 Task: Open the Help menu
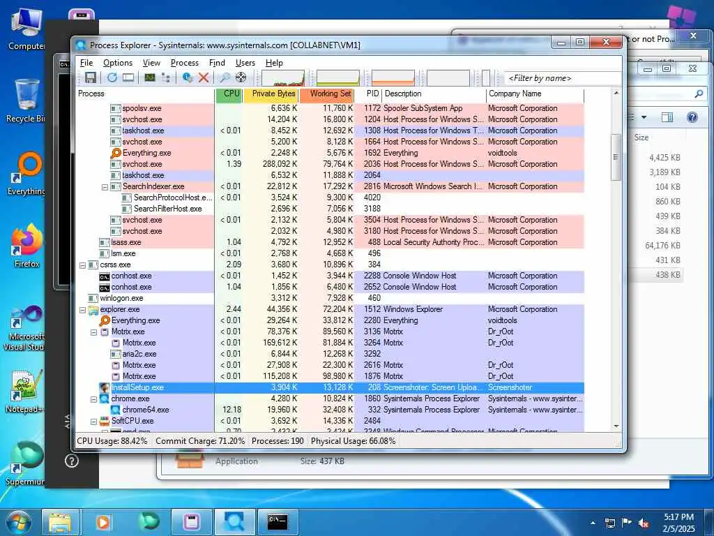coord(274,63)
